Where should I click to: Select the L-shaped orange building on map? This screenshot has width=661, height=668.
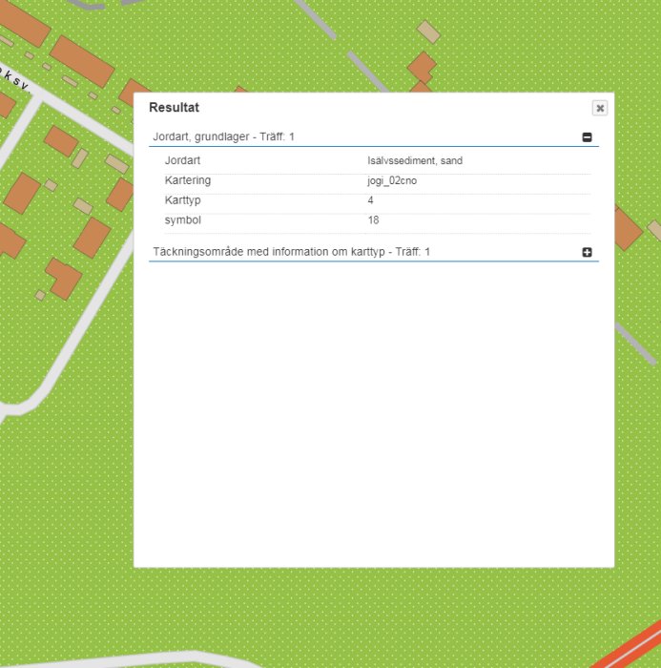[x=64, y=279]
